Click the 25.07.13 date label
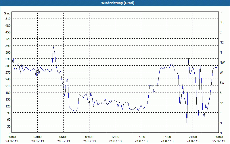Viewport: 230px width, 144px height. pyautogui.click(x=219, y=141)
